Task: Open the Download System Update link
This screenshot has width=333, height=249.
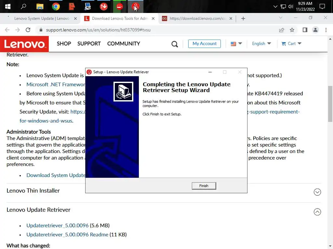Action: tap(56, 175)
